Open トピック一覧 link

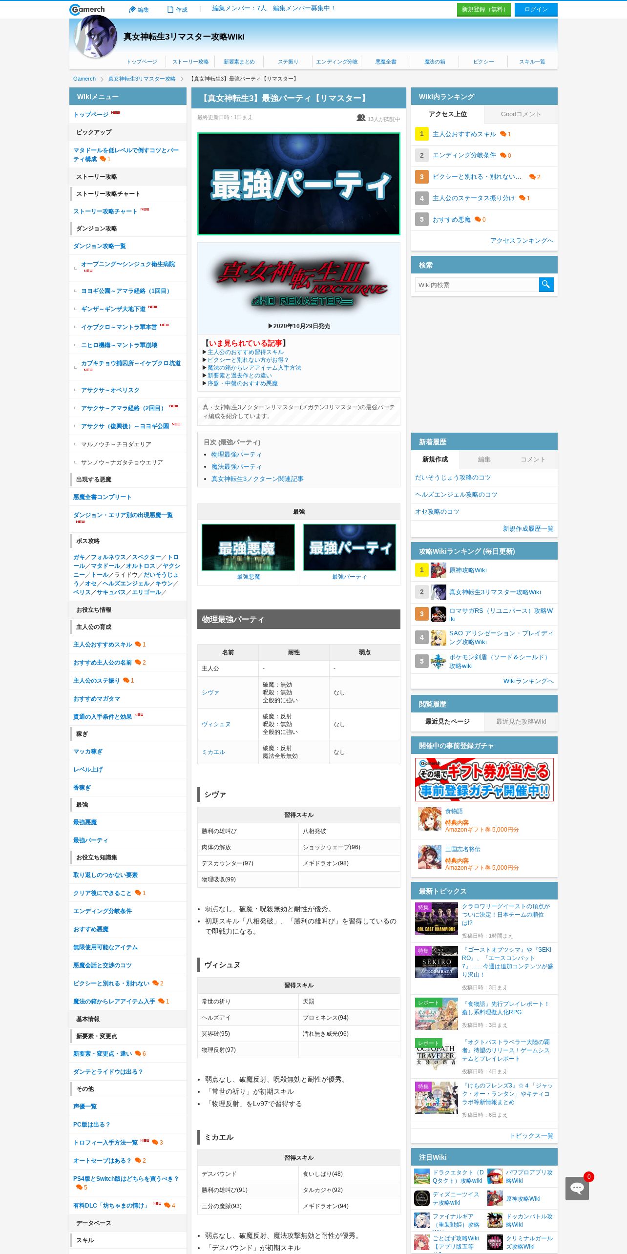click(532, 1136)
